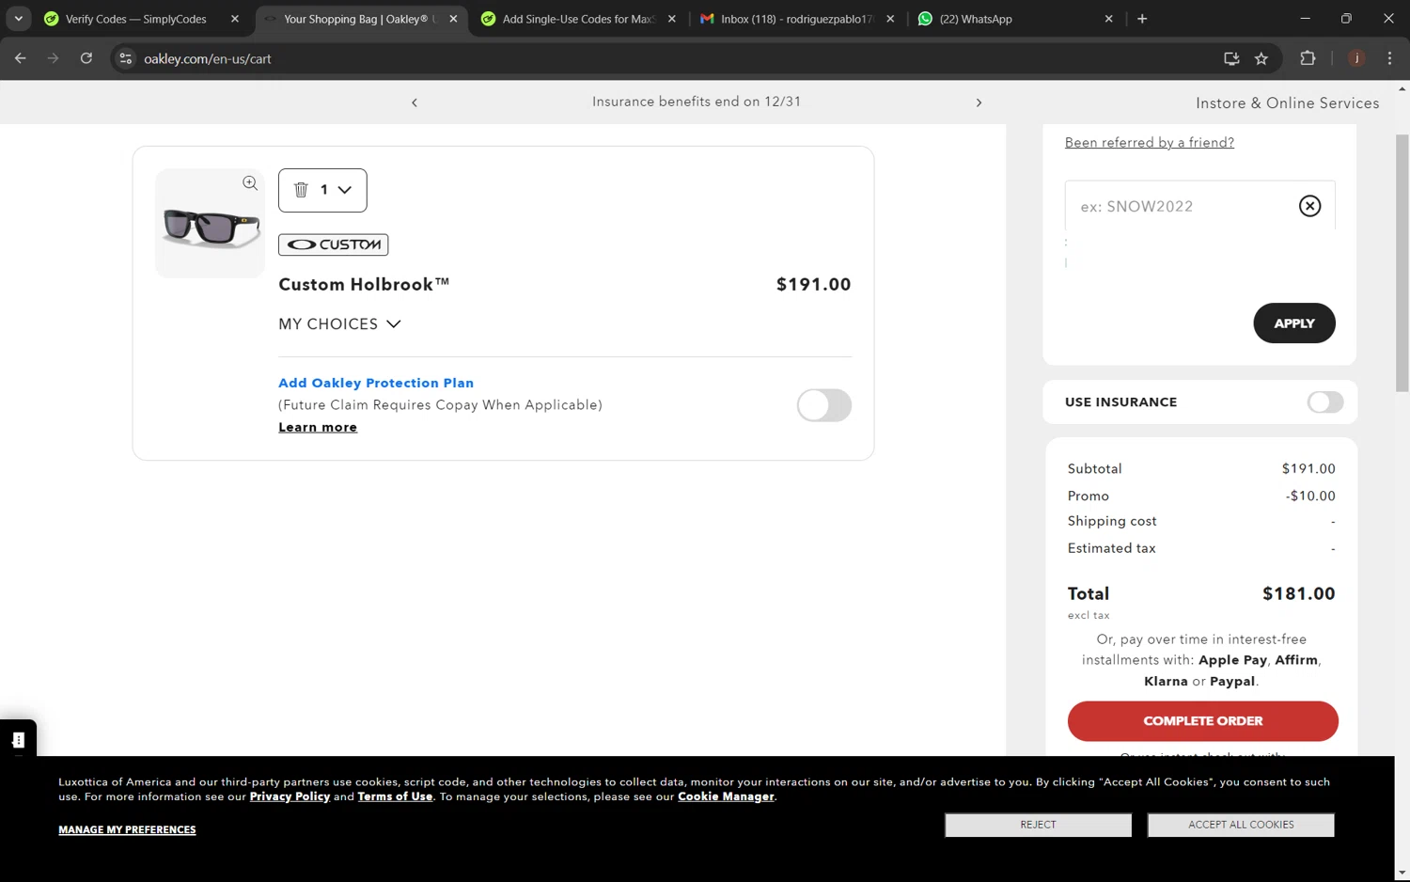This screenshot has height=882, width=1410.
Task: Open the quantity dropdown showing 1
Action: [336, 190]
